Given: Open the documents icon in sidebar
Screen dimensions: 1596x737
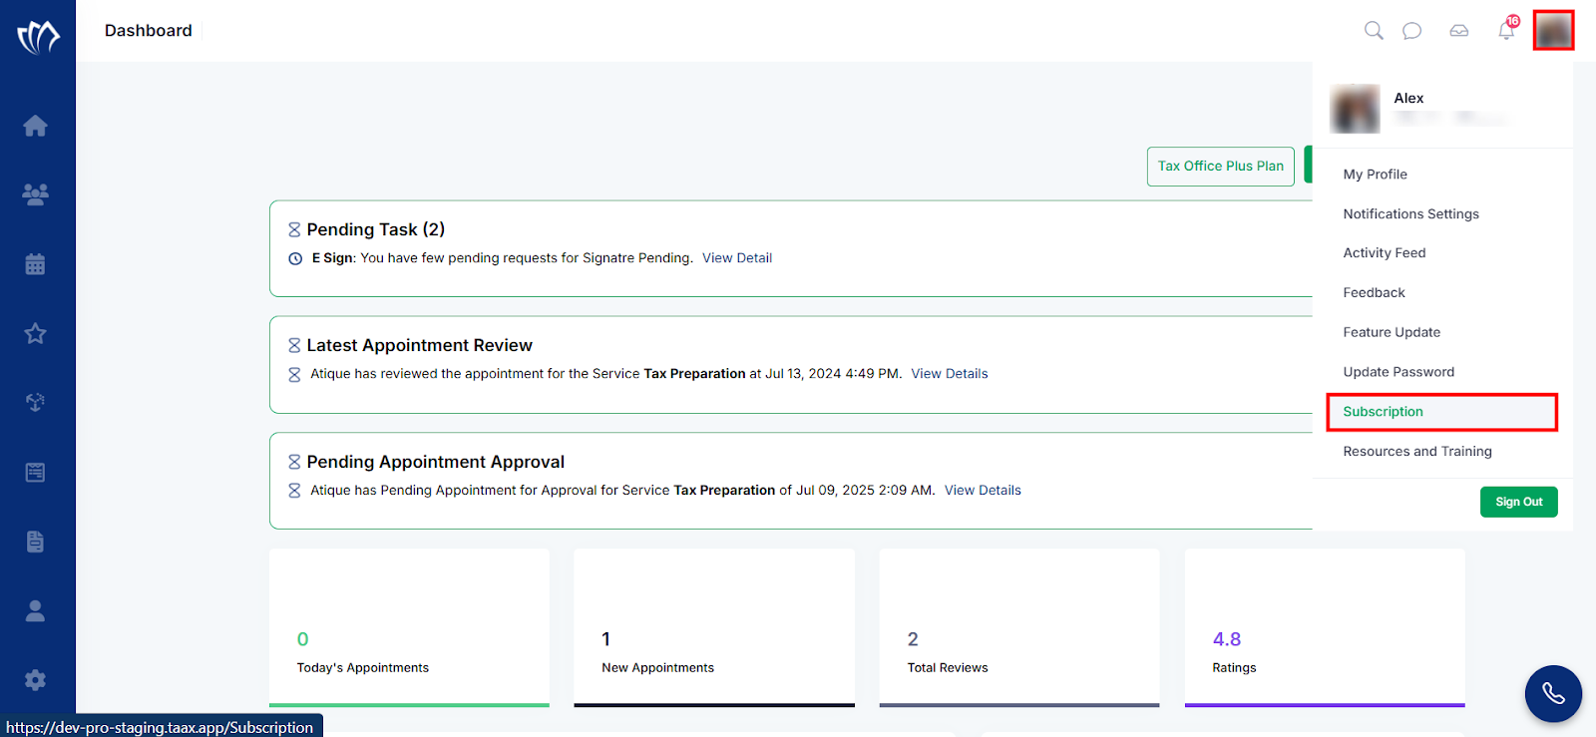Looking at the screenshot, I should click(35, 542).
